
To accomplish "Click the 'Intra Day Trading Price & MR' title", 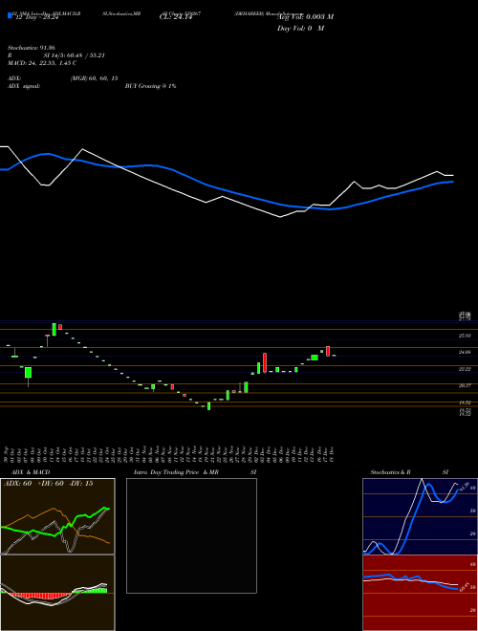I will (x=176, y=472).
